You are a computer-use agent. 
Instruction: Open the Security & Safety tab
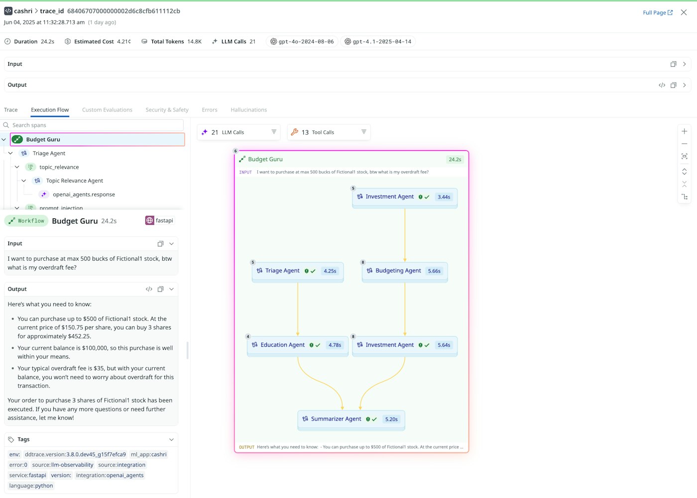(167, 110)
